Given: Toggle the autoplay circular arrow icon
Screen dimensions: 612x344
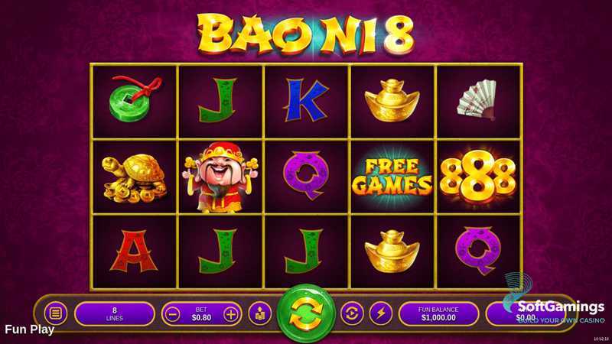Looking at the screenshot, I should click(x=352, y=313).
